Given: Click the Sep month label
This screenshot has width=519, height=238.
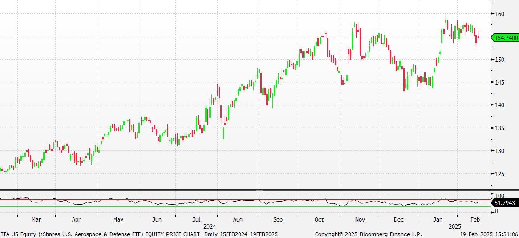Looking at the screenshot, I should [278, 219].
